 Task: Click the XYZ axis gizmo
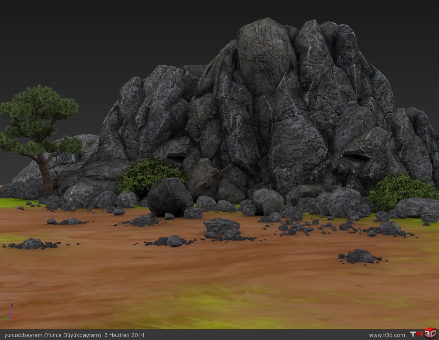(x=9, y=312)
